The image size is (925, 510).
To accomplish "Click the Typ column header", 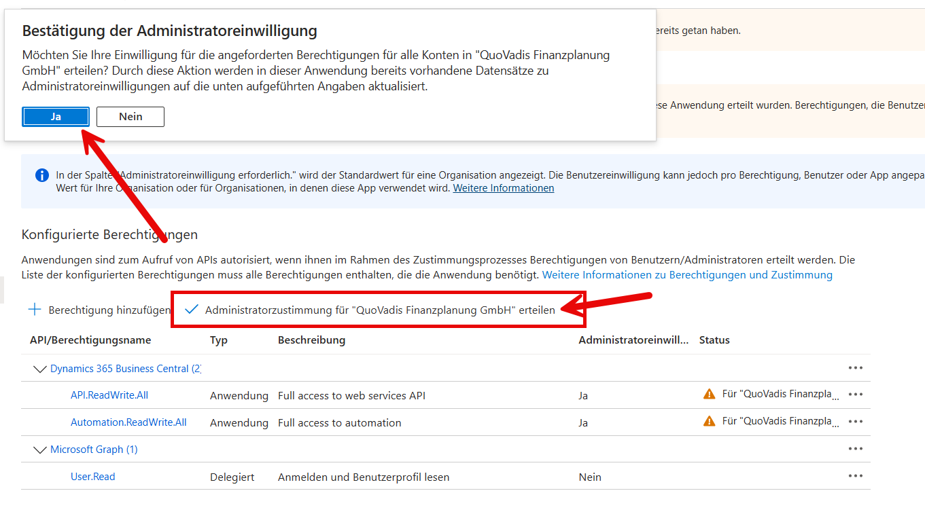I will [219, 340].
